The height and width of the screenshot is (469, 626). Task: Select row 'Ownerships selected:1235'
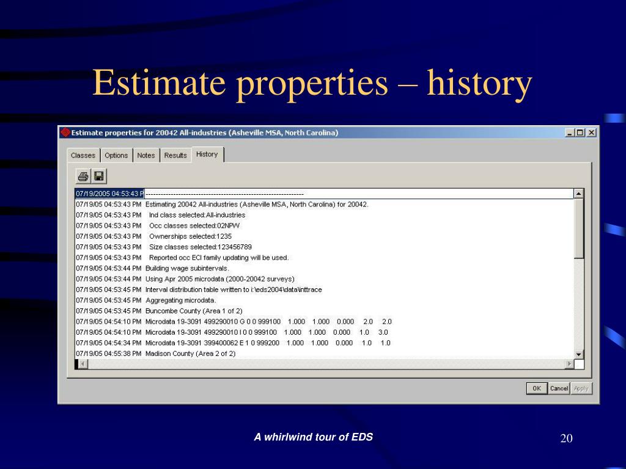coord(324,236)
